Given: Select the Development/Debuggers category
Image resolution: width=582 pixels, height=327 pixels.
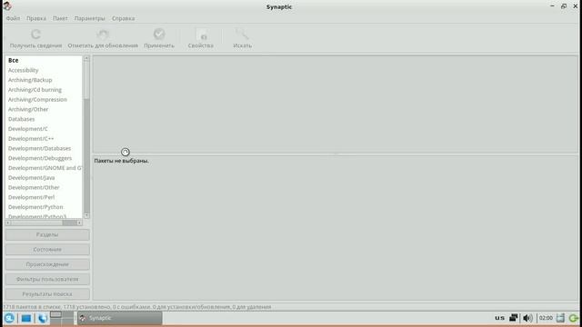Looking at the screenshot, I should pos(44,158).
